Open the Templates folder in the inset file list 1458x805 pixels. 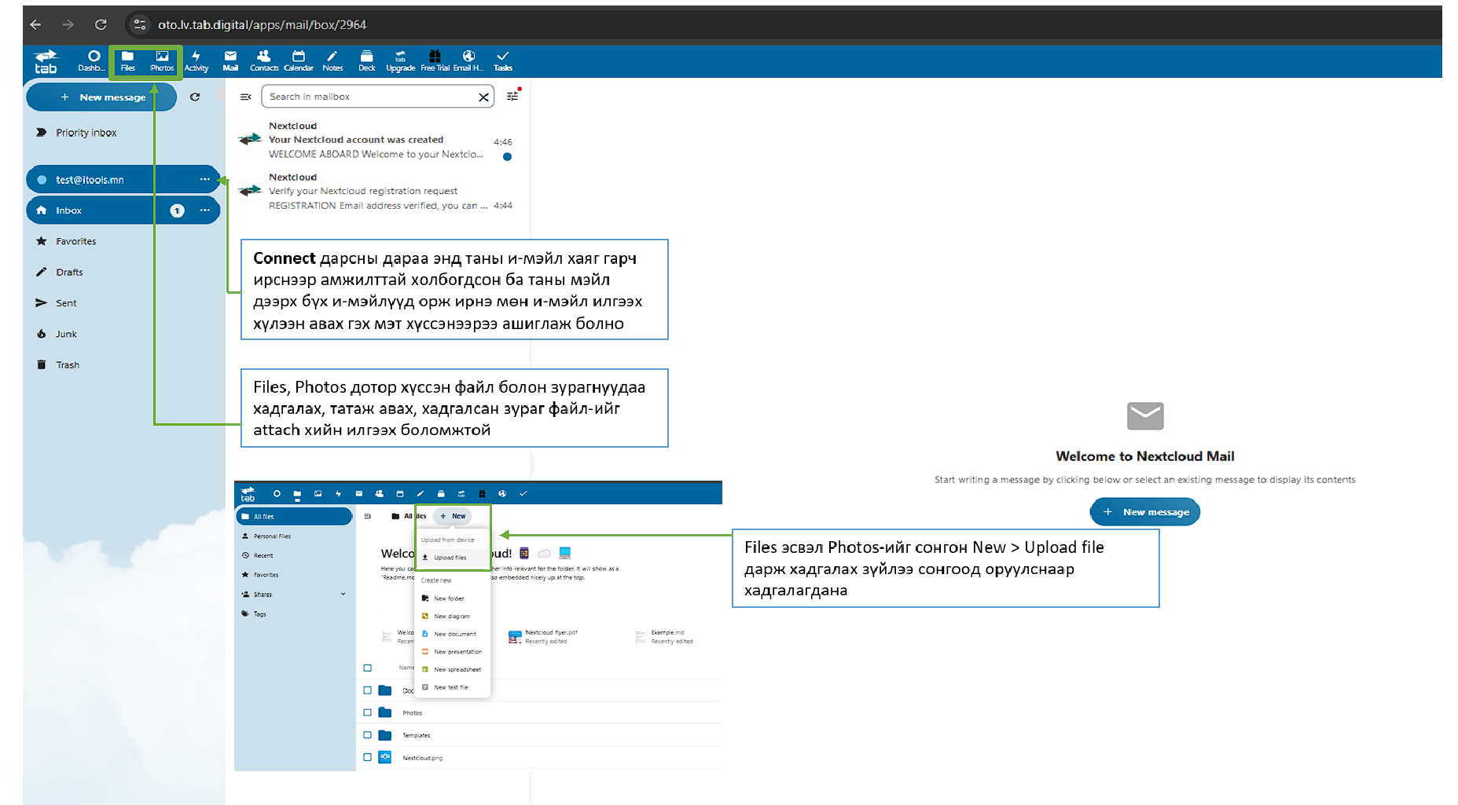(416, 736)
